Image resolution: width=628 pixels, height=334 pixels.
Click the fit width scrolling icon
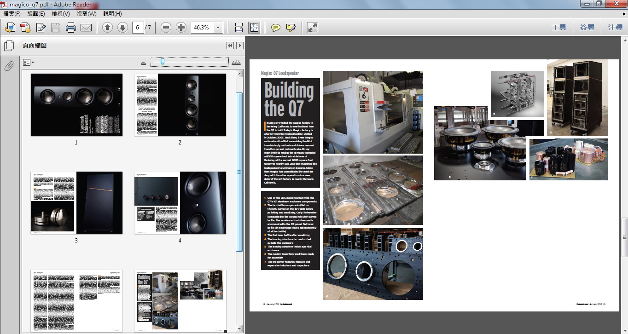(239, 28)
